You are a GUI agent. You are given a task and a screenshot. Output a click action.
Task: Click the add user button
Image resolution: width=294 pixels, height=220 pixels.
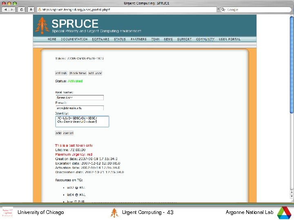[x=95, y=73]
